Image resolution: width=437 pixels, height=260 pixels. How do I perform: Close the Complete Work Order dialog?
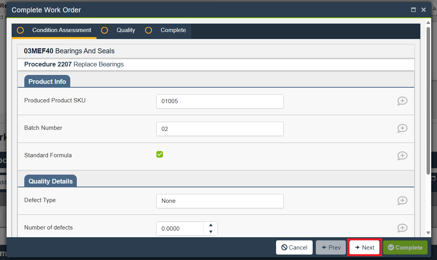tap(423, 10)
